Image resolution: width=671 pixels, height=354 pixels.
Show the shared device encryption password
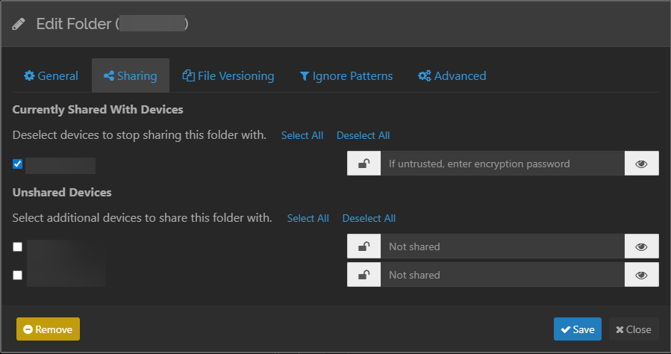[641, 164]
